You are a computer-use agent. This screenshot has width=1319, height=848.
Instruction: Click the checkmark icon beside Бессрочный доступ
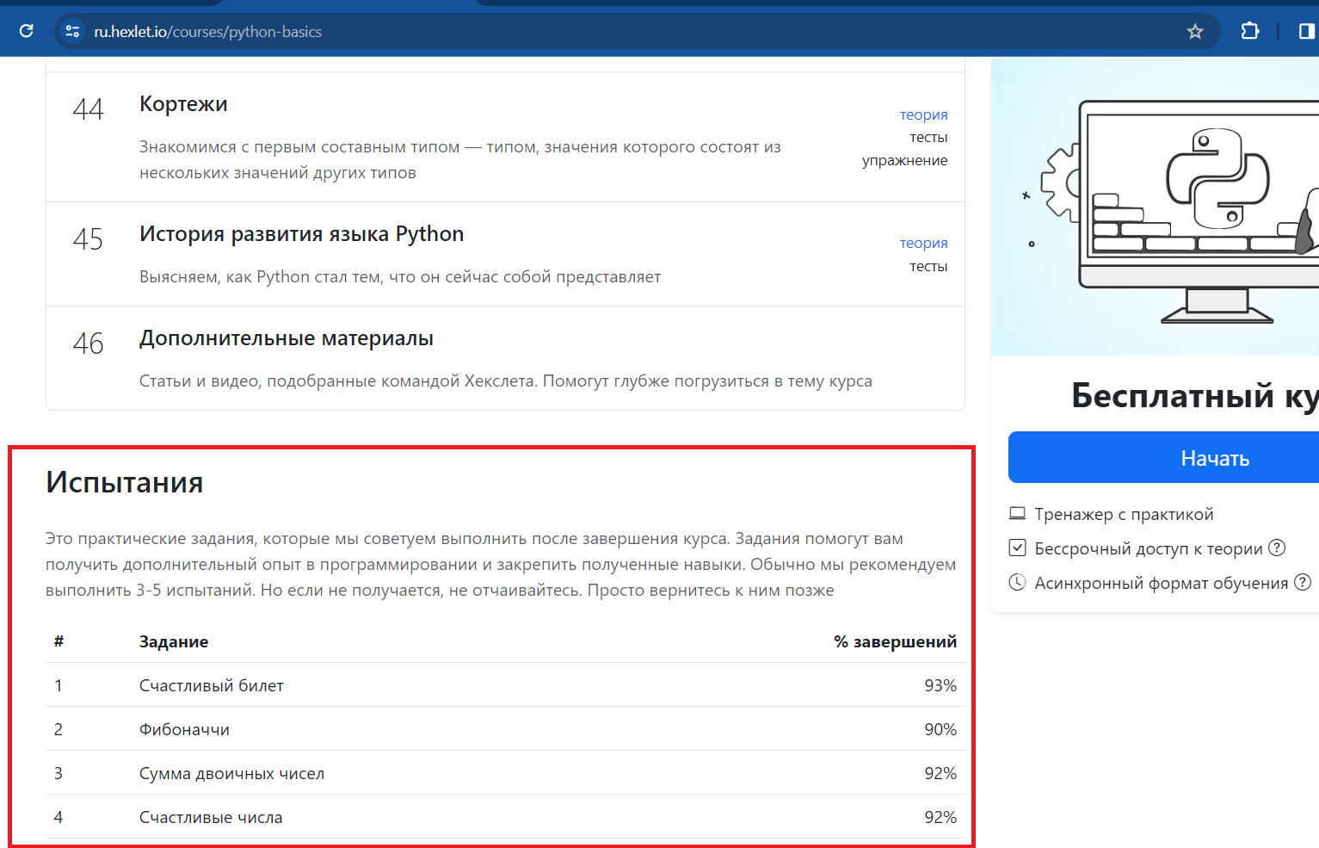point(1017,548)
